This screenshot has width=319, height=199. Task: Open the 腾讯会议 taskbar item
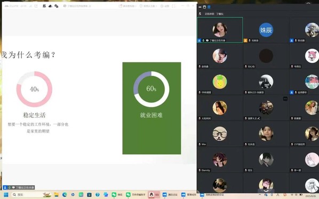pyautogui.click(x=170, y=195)
